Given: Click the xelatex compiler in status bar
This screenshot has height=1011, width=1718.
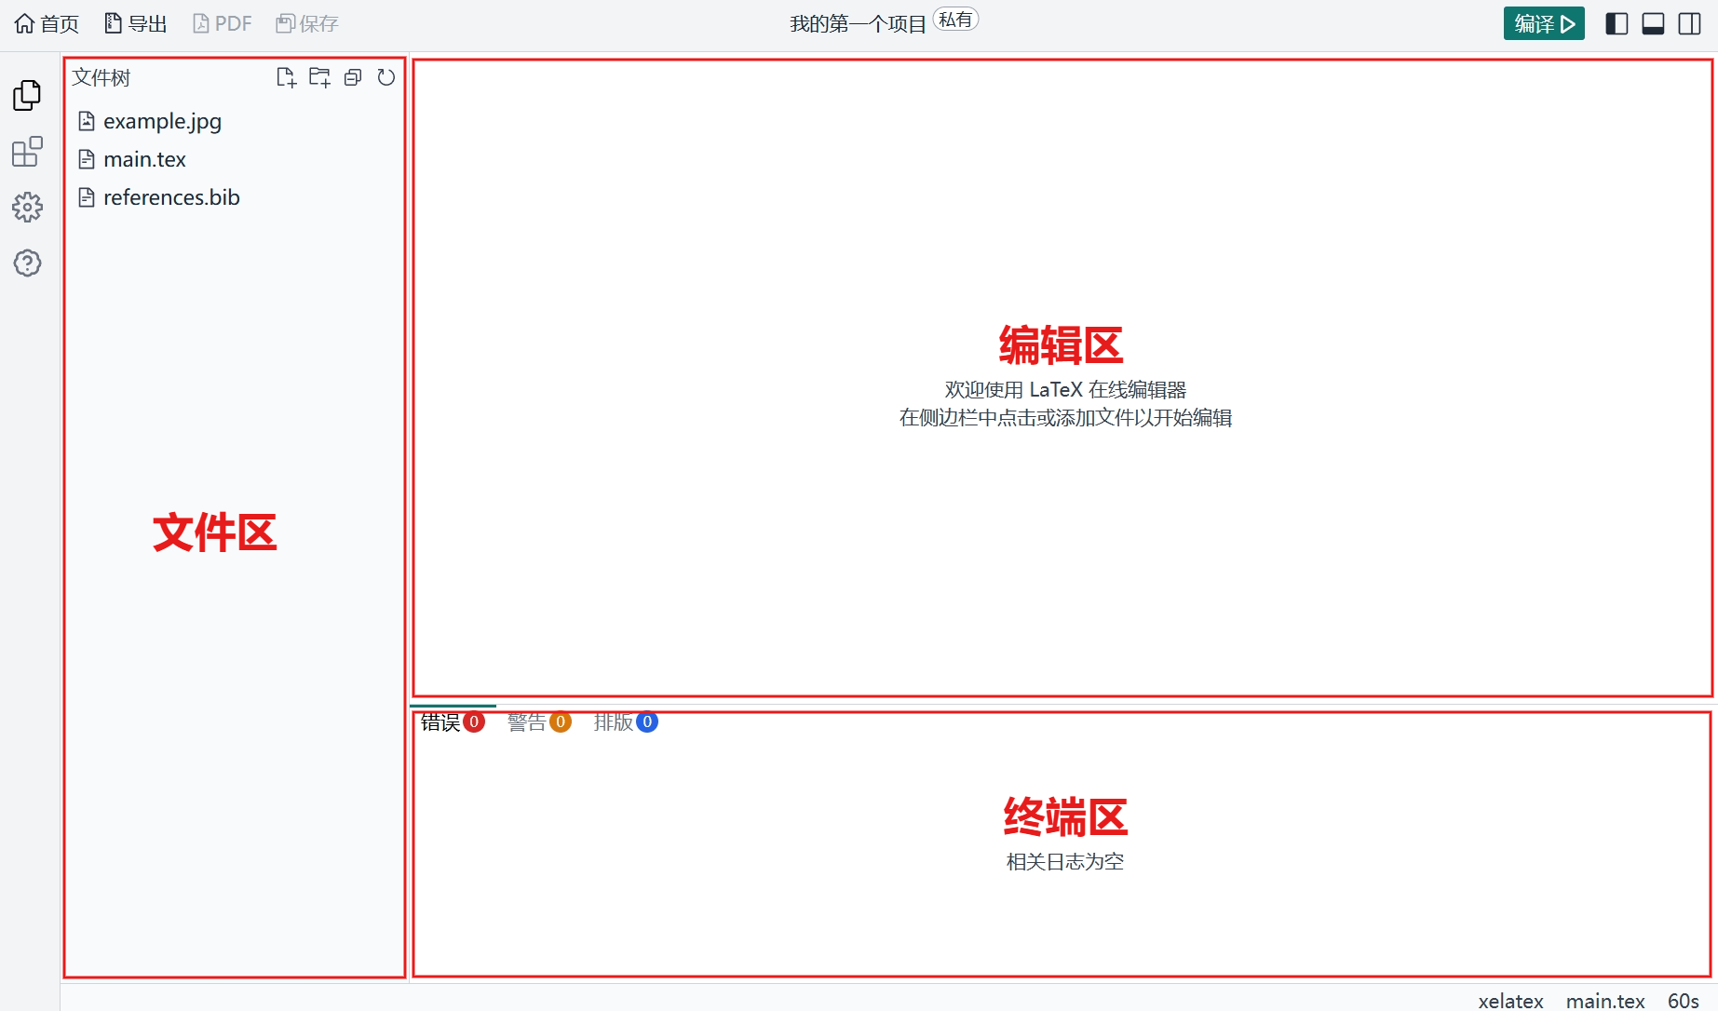Looking at the screenshot, I should pyautogui.click(x=1509, y=1001).
